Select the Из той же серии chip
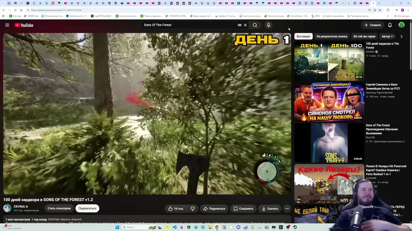Screen dimensions: 412x231 364,36
